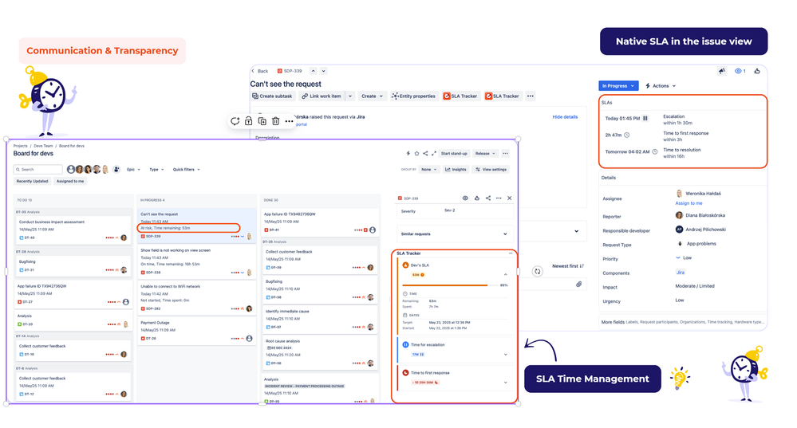797x428 pixels.
Task: Star the Board for devs
Action: click(x=416, y=153)
